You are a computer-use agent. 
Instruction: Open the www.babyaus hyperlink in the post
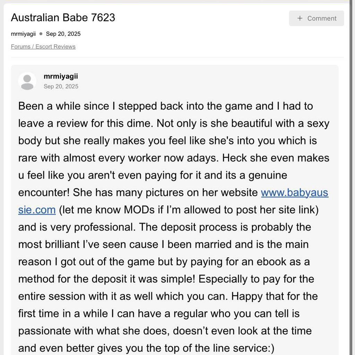294,192
